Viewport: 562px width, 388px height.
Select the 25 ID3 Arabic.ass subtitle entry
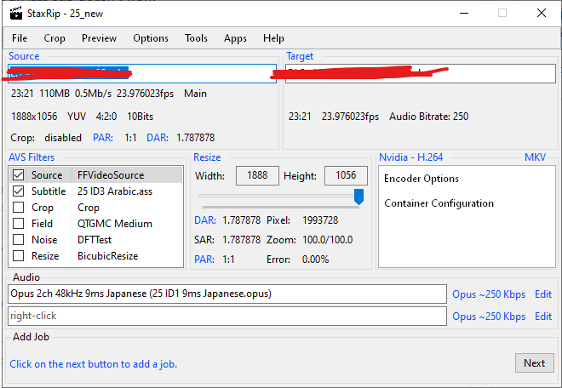pyautogui.click(x=115, y=191)
